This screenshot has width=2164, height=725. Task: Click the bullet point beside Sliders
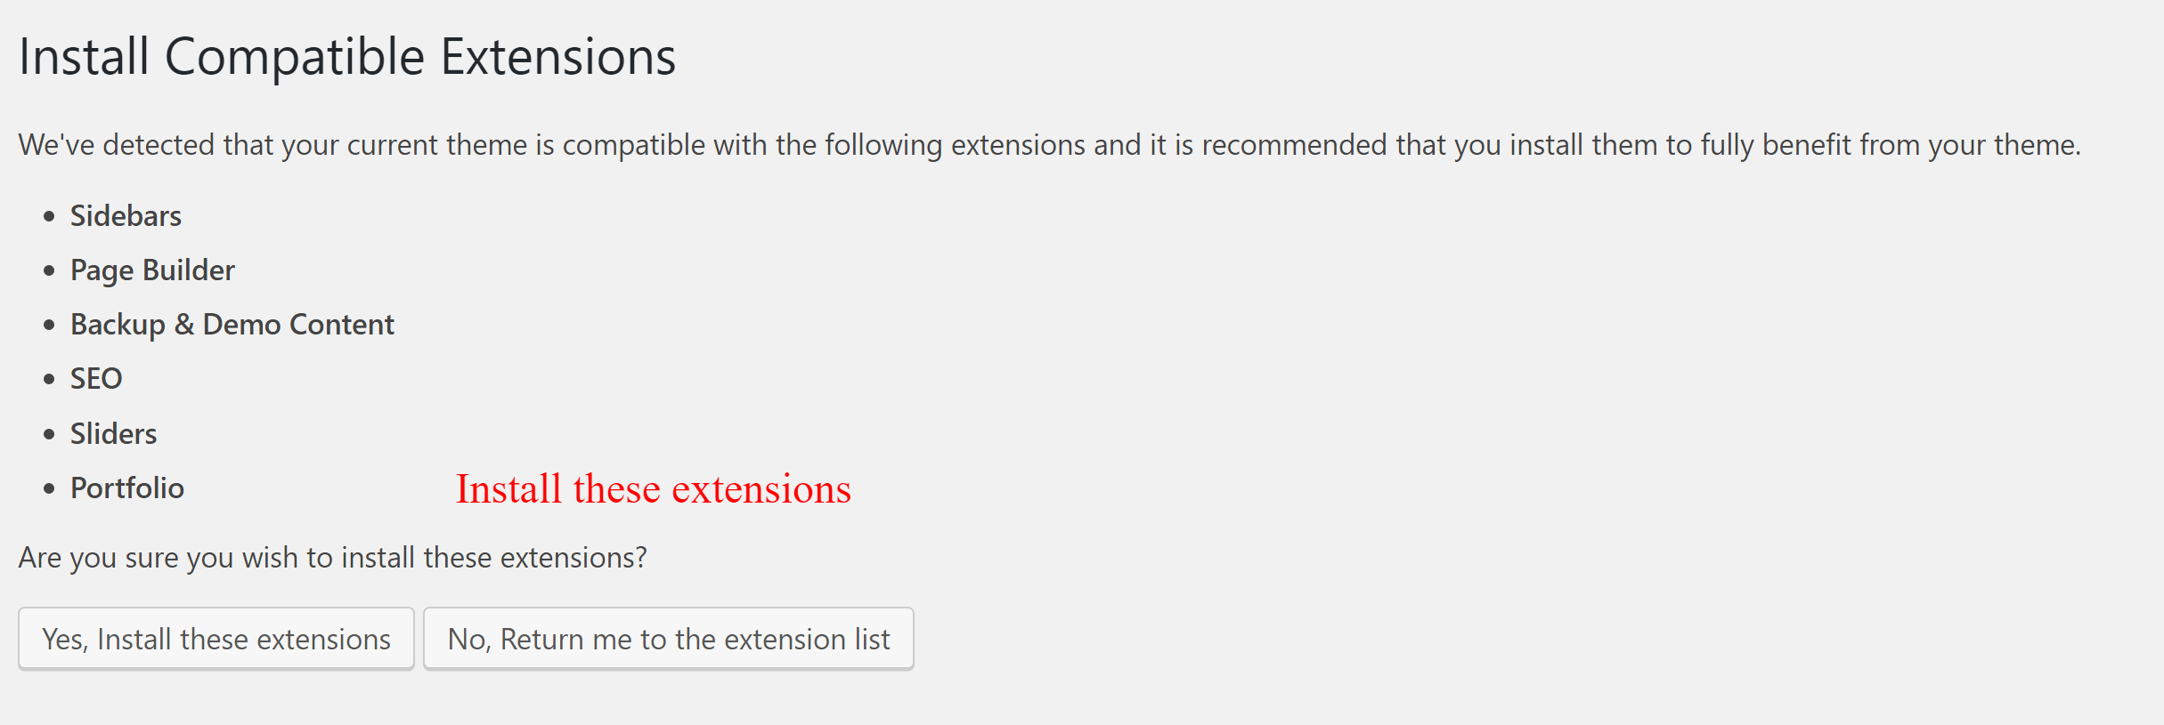click(x=49, y=434)
